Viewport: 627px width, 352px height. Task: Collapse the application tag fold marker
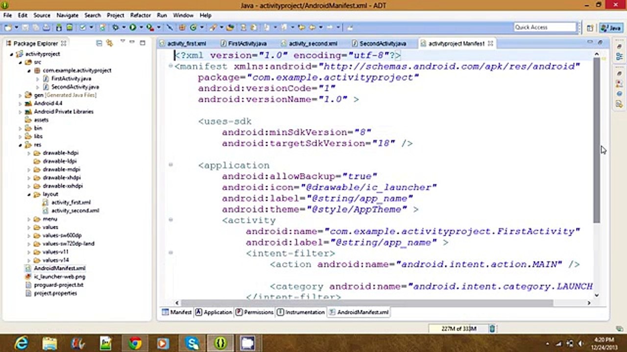pyautogui.click(x=170, y=165)
